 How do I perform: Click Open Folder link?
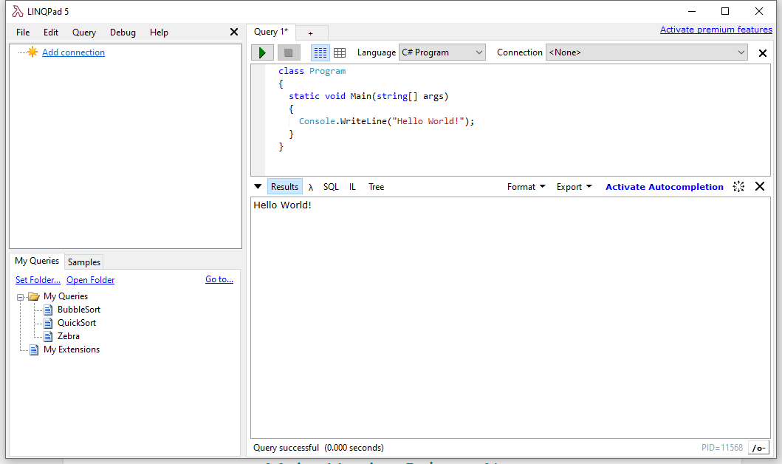(x=91, y=280)
